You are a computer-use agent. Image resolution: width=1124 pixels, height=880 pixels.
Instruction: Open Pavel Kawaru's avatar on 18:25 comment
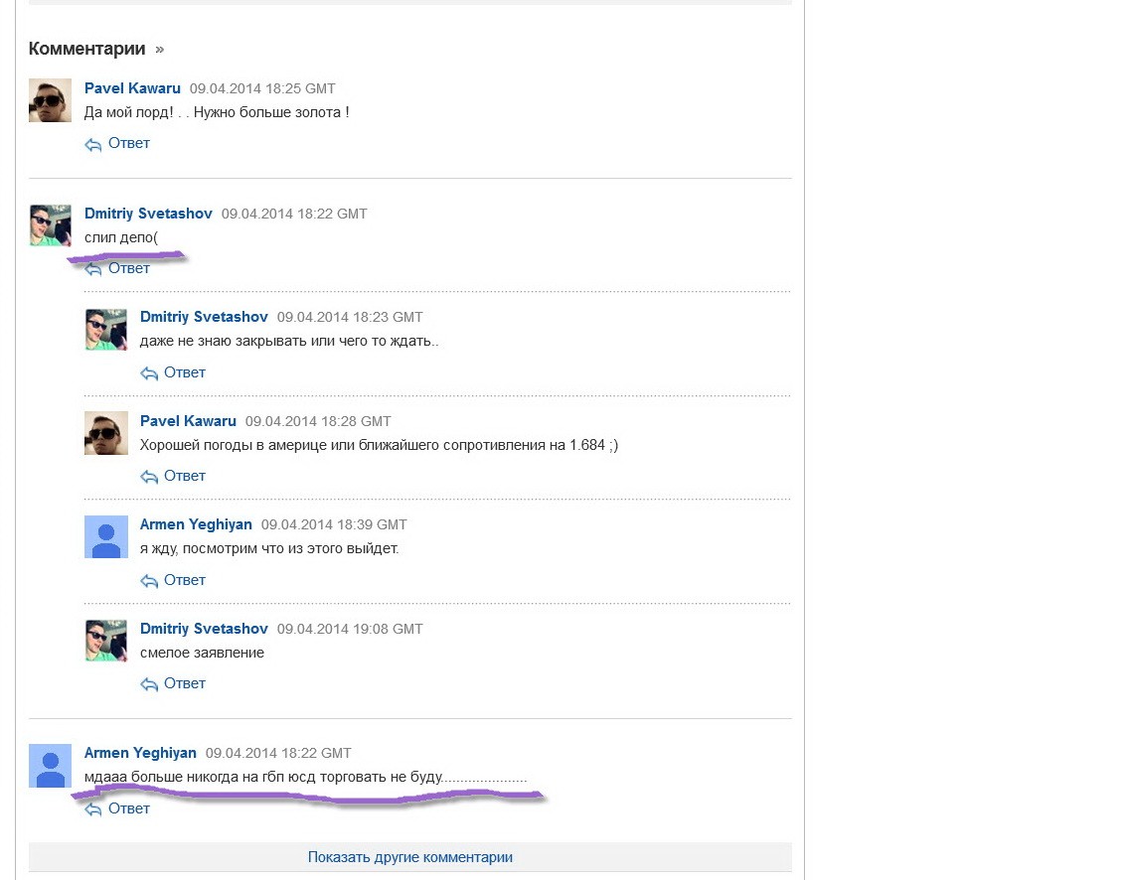coord(50,100)
